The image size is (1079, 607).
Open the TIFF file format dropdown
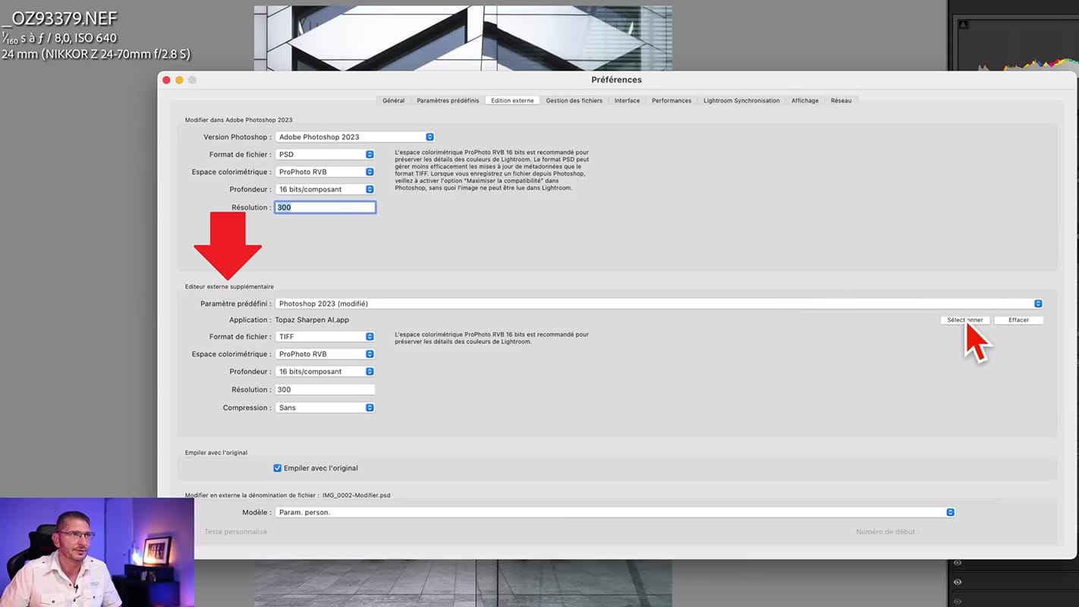point(325,337)
